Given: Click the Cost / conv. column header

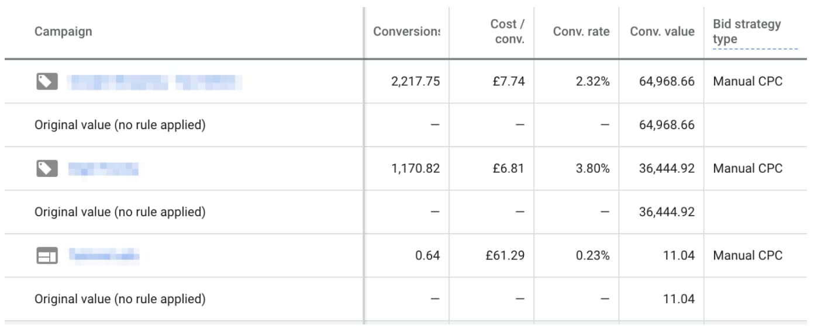Looking at the screenshot, I should (x=507, y=32).
